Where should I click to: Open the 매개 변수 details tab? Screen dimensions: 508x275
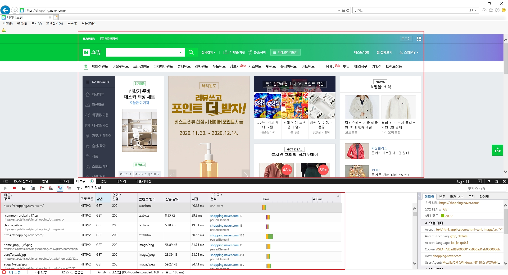coord(457,197)
